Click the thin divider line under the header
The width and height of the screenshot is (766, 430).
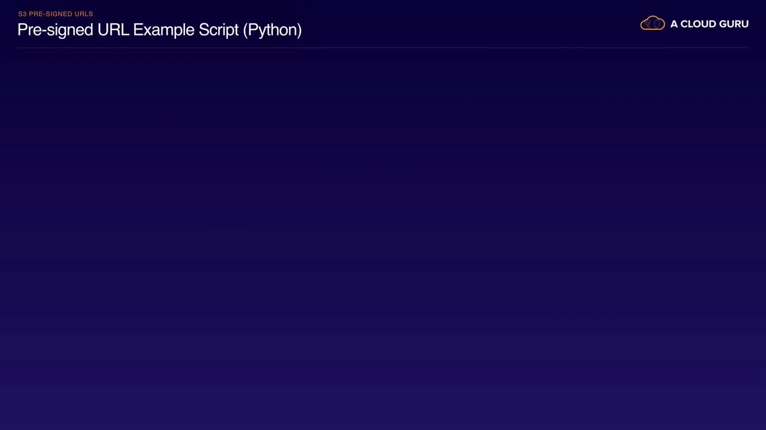point(383,47)
